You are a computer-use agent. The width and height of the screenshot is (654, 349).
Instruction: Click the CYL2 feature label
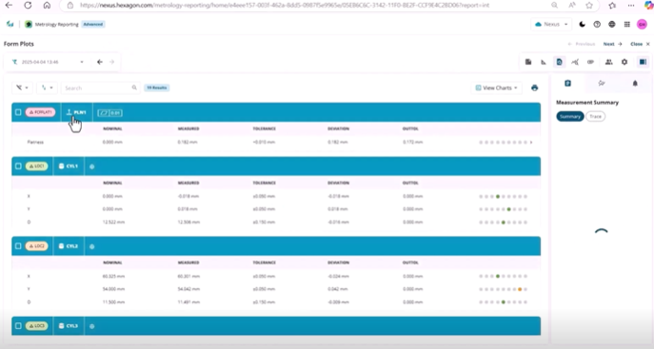tap(69, 246)
